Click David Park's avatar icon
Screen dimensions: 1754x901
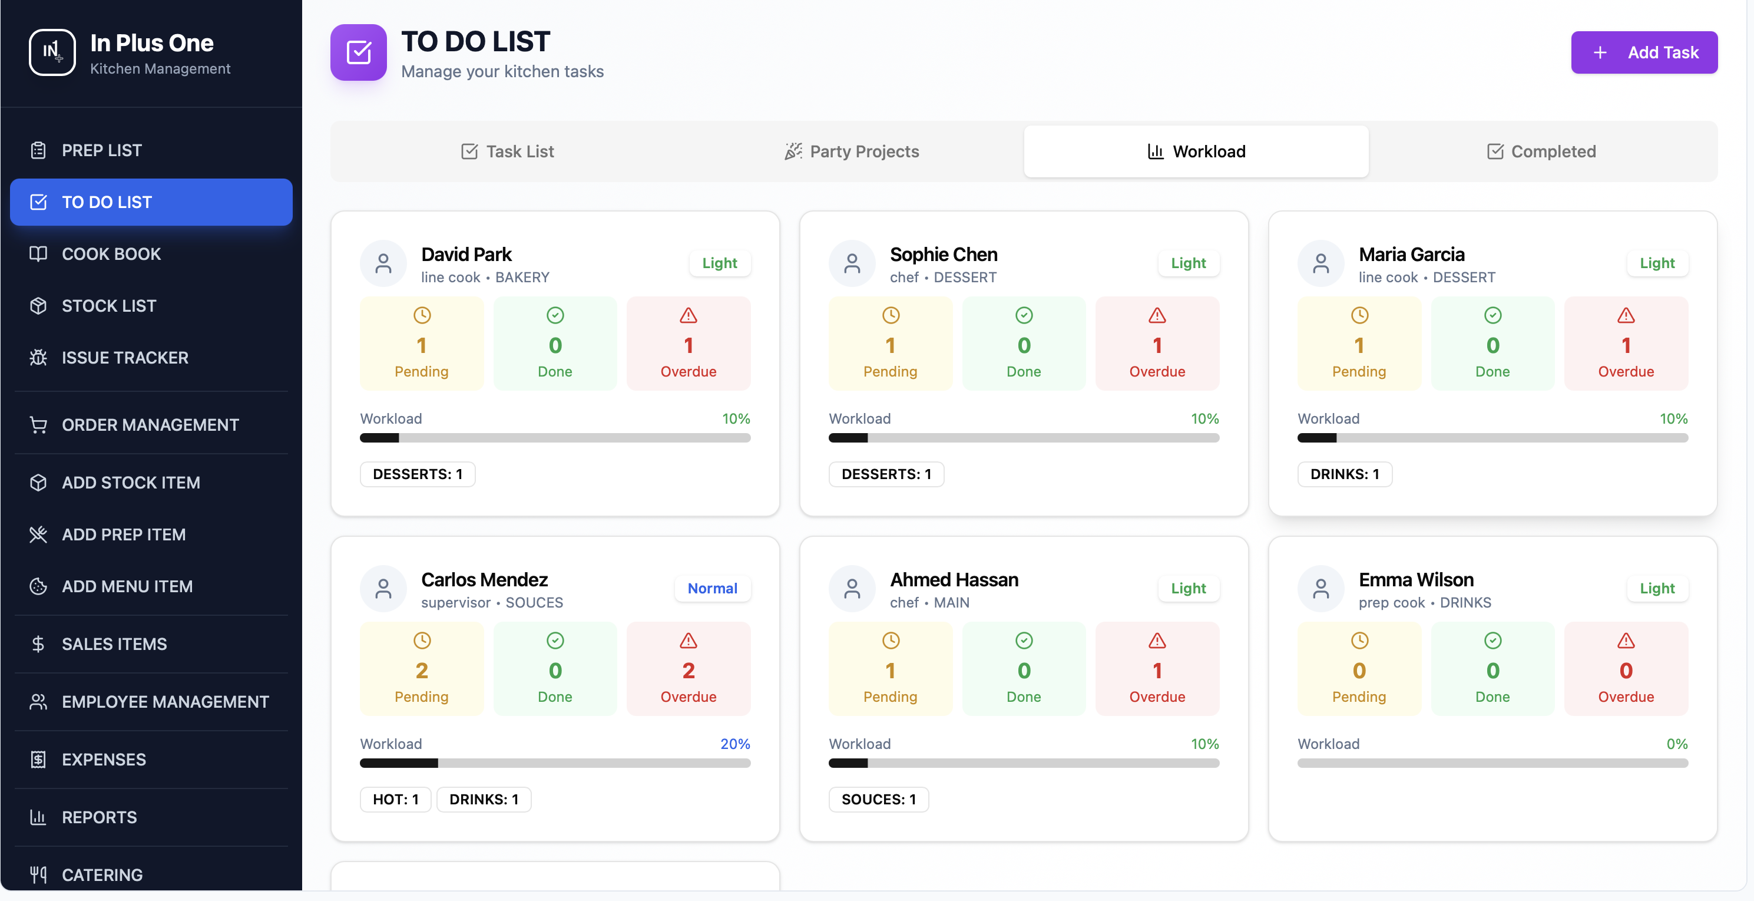click(383, 263)
